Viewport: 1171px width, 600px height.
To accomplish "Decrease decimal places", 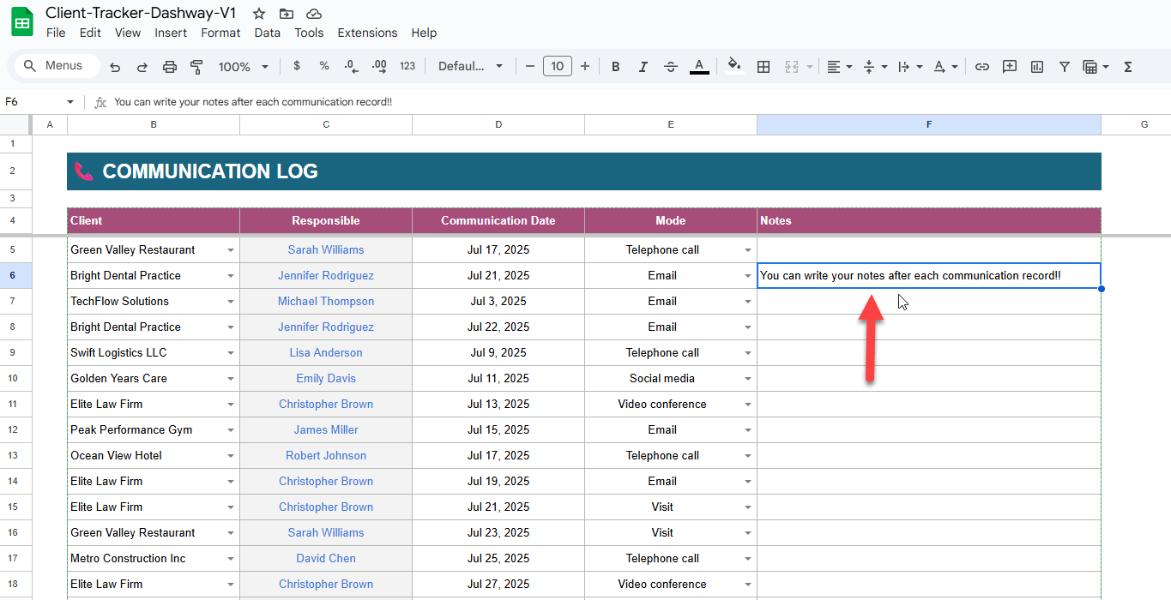I will pos(352,66).
